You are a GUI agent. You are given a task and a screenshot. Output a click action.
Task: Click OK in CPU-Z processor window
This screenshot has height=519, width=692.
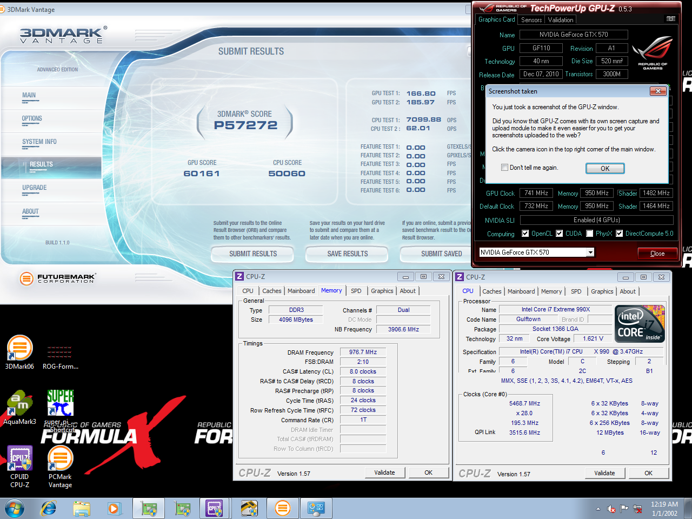tap(648, 473)
